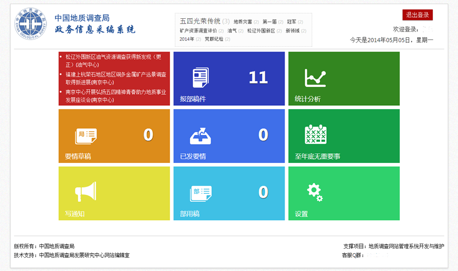This screenshot has height=271, width=458.
Task: Open the newspaper icon in 报部稿件 tile
Action: tap(201, 78)
